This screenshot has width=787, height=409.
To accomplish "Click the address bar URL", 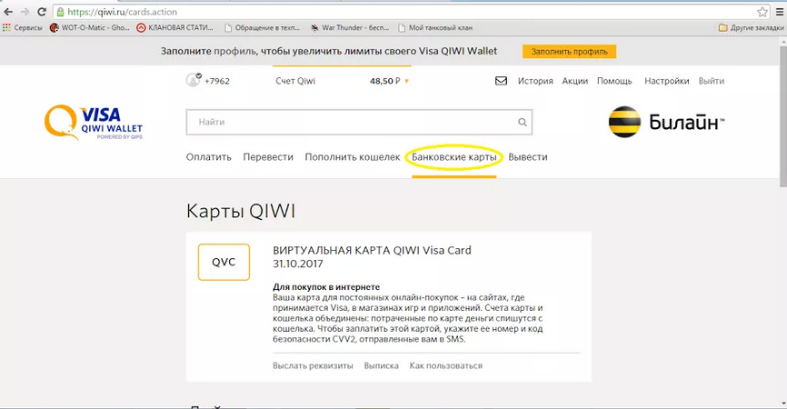I will tap(123, 12).
